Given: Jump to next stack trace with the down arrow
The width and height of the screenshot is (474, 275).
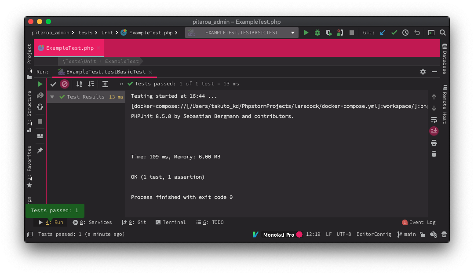Looking at the screenshot, I should coord(434,108).
